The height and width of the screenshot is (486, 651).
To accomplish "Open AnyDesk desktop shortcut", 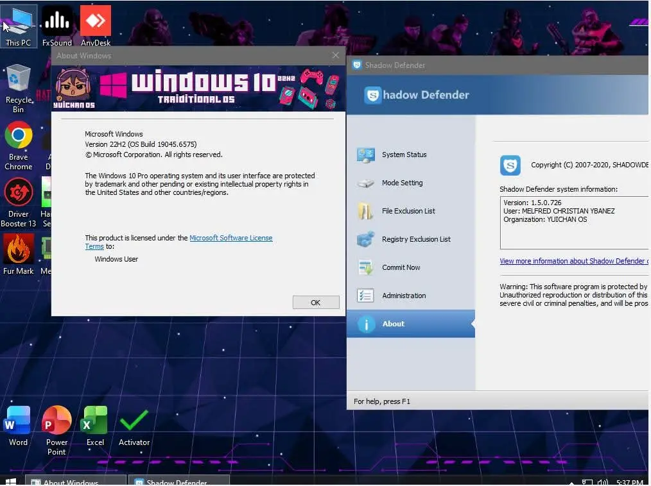I will click(96, 26).
